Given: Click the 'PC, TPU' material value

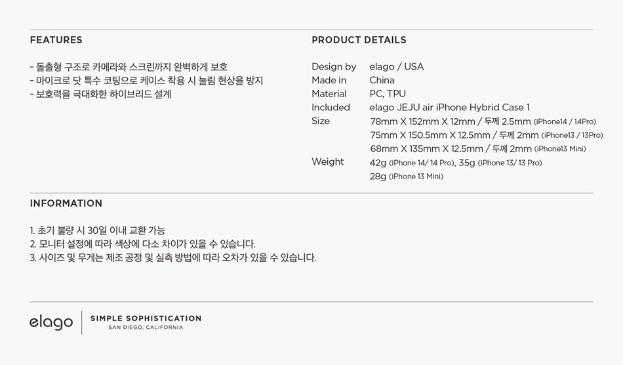Looking at the screenshot, I should pos(388,94).
